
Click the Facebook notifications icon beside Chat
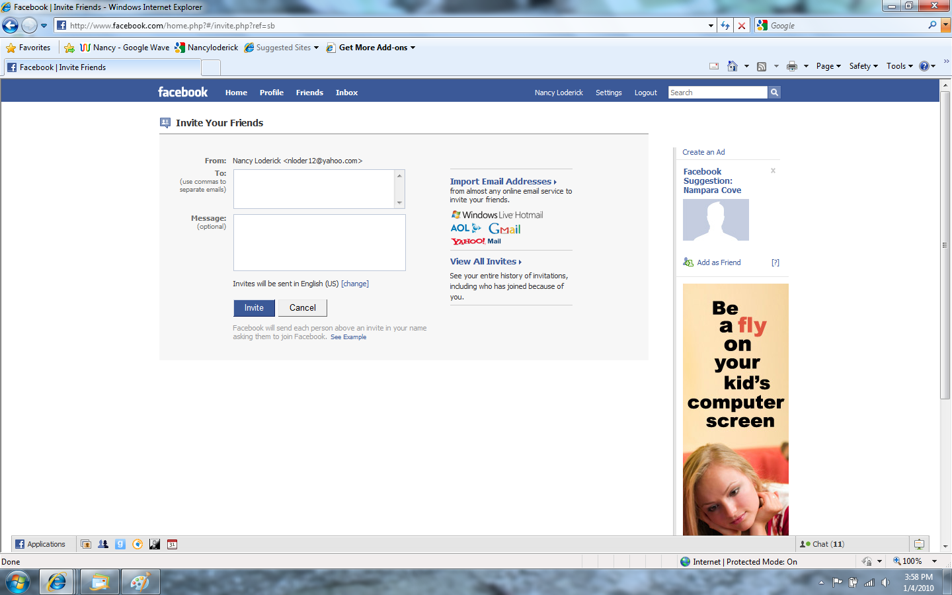(919, 544)
